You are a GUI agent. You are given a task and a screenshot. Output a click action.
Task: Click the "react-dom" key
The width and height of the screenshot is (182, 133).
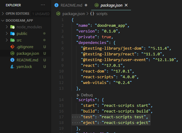[x=94, y=71]
